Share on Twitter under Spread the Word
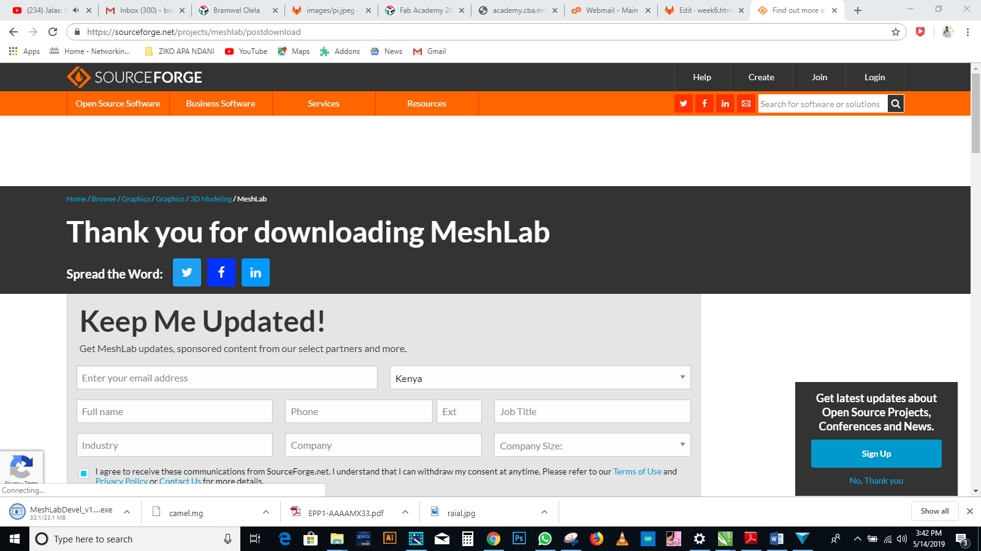 pyautogui.click(x=187, y=272)
